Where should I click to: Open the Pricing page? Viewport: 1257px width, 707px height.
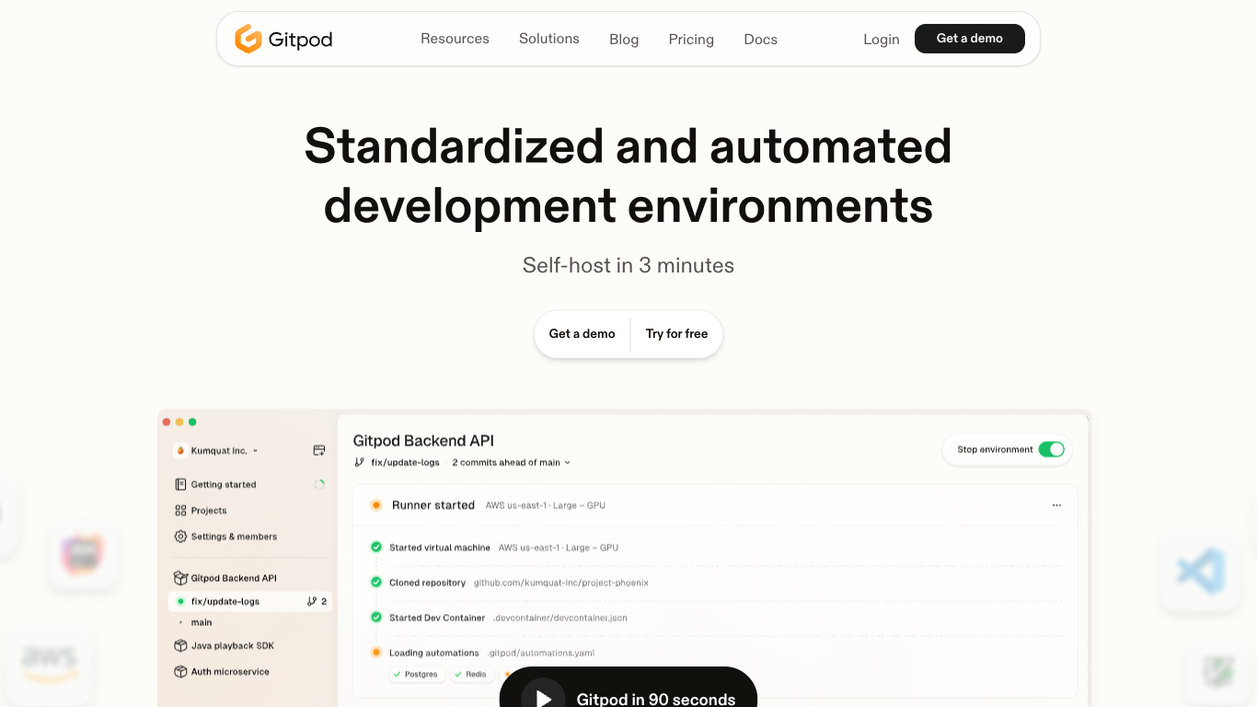click(x=691, y=40)
